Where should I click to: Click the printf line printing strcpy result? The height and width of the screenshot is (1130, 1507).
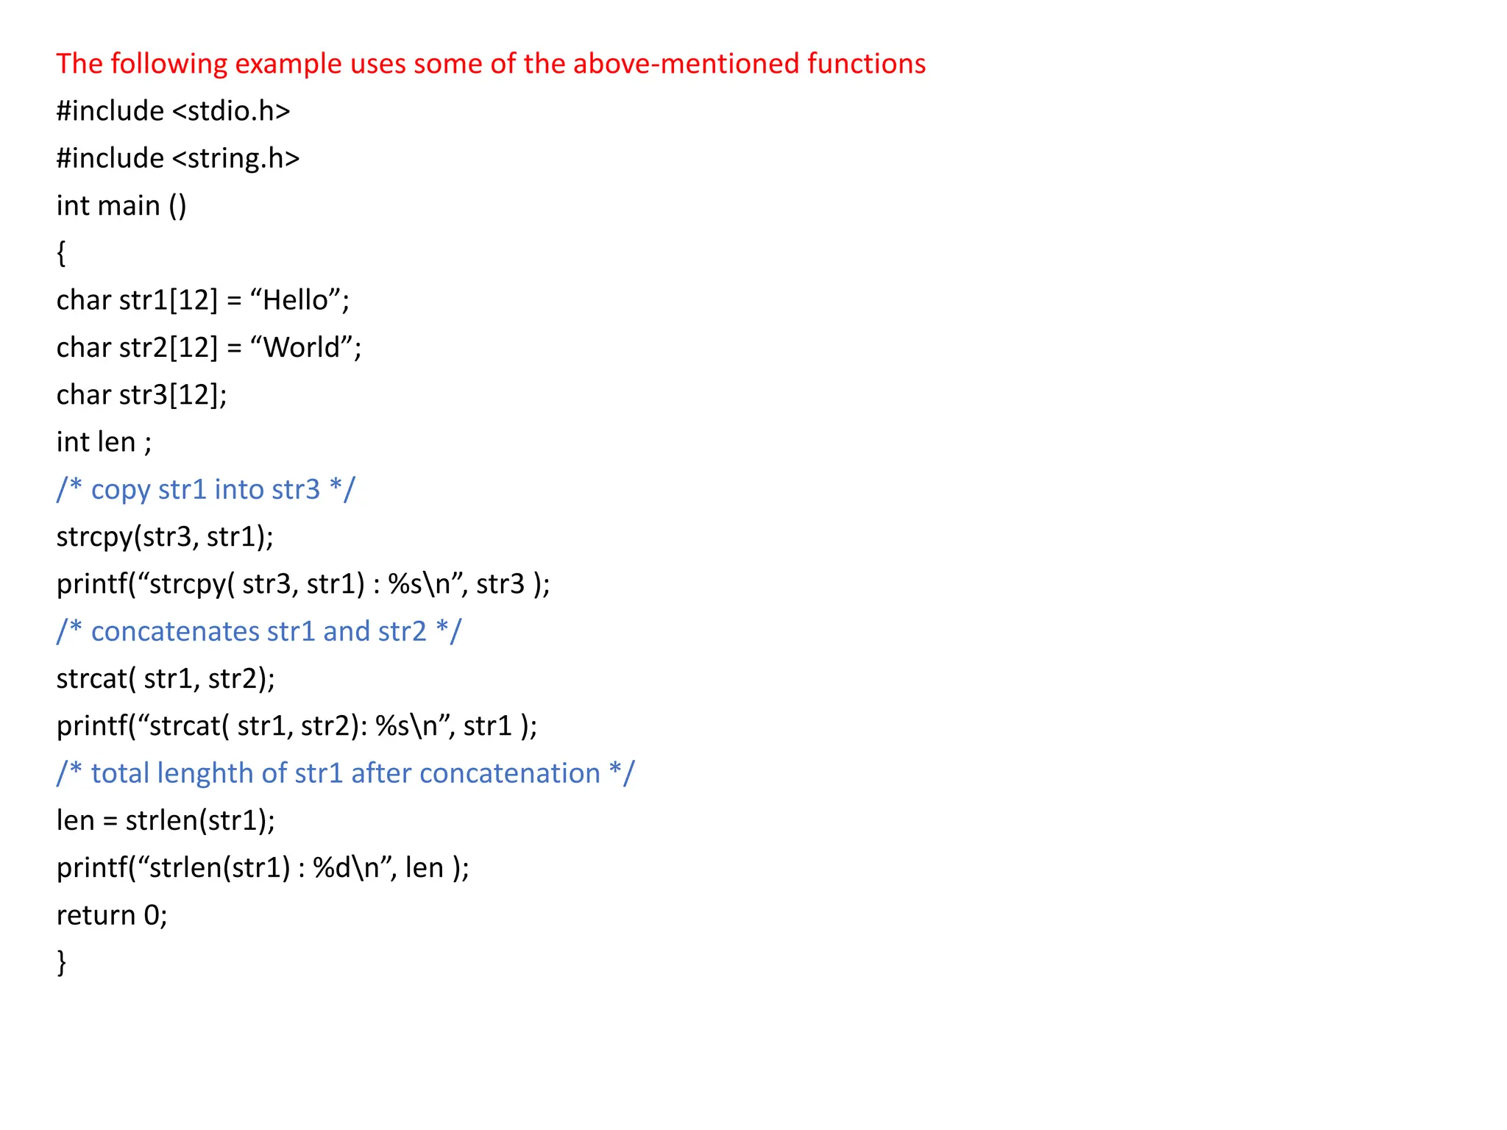pos(303,584)
